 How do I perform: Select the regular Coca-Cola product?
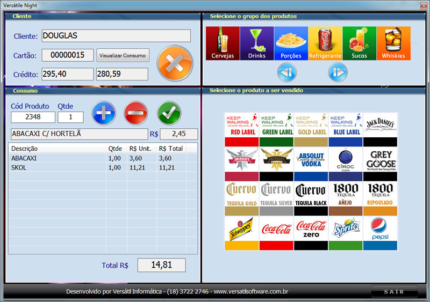click(276, 233)
